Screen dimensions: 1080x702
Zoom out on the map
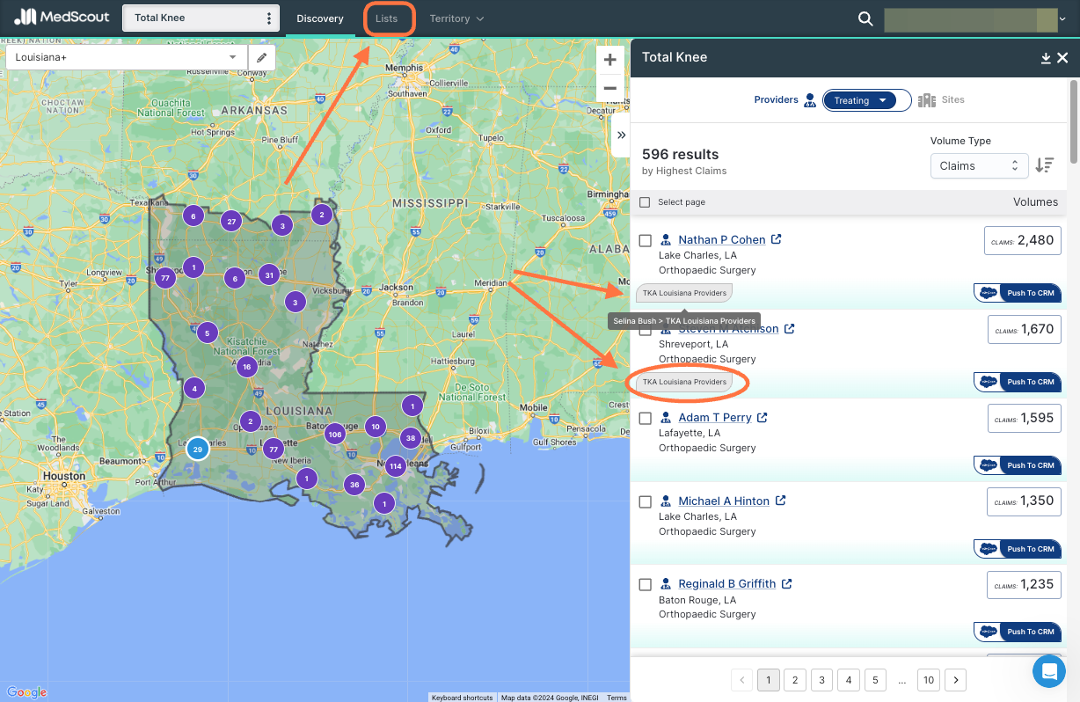[x=609, y=88]
